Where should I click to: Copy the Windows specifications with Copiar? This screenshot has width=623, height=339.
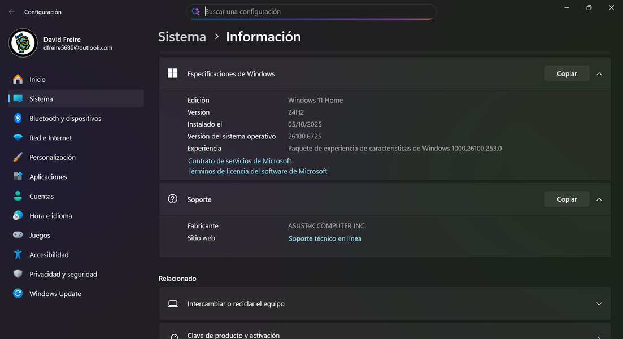pyautogui.click(x=567, y=74)
